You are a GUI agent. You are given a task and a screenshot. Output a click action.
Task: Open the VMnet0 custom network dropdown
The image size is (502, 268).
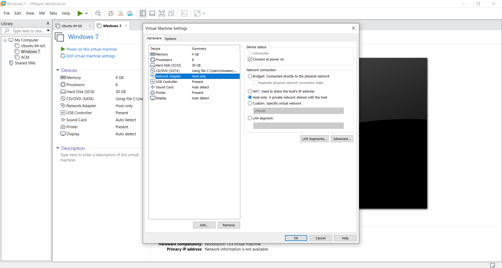click(x=298, y=111)
